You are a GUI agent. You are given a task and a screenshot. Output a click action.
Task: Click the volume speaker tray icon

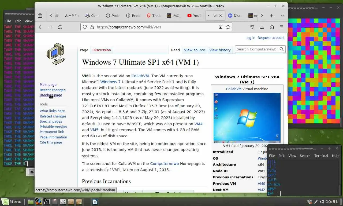[x=322, y=201]
